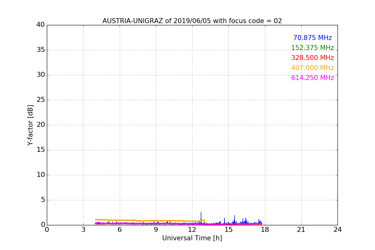Click x-axis tick label 24
This screenshot has height=250, width=375.
(337, 230)
